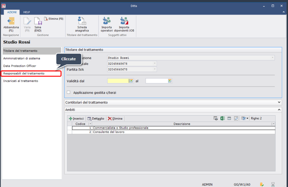Screen dimensions: 288x187
Task: Select Amministratori di sistema
Action: click(x=32, y=59)
